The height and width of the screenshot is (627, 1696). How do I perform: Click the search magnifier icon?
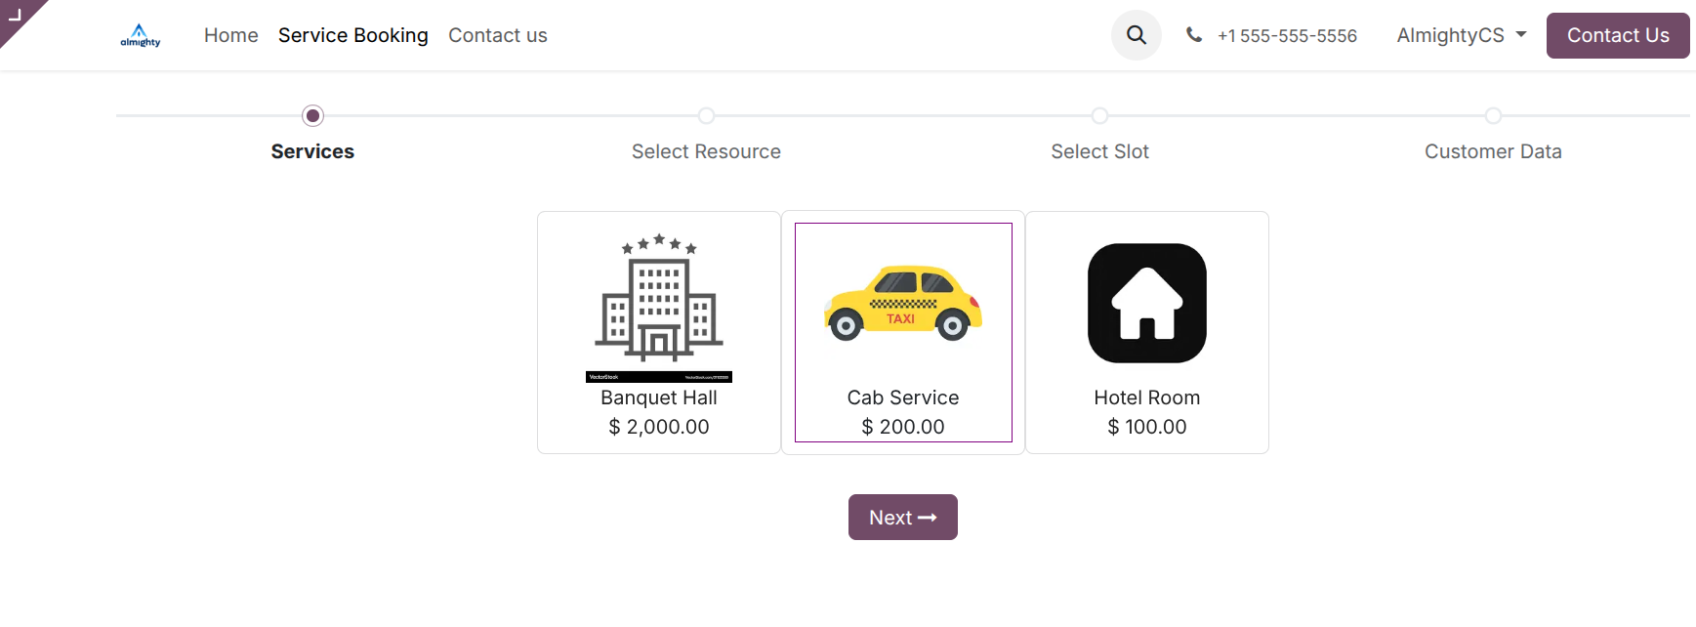[1136, 35]
